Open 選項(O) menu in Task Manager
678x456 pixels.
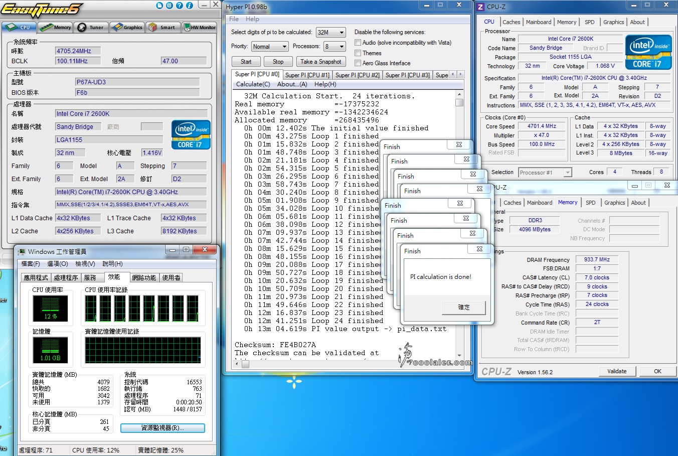[58, 264]
